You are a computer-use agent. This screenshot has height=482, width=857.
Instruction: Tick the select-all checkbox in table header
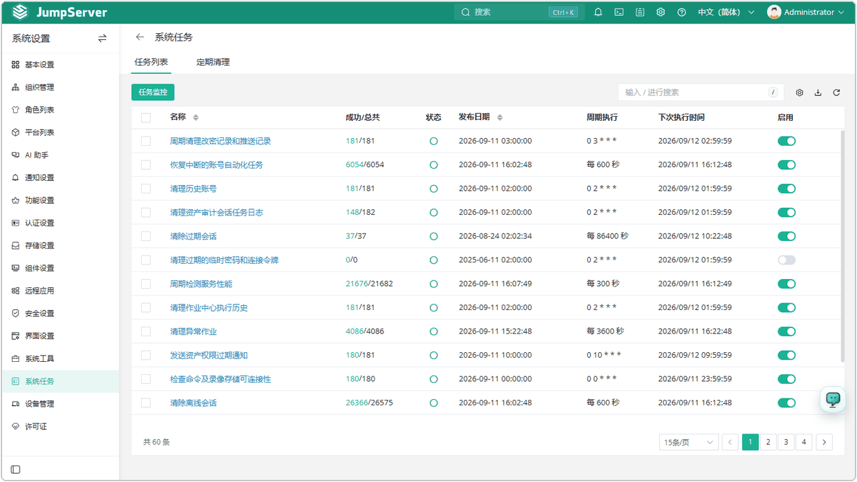[x=146, y=117]
